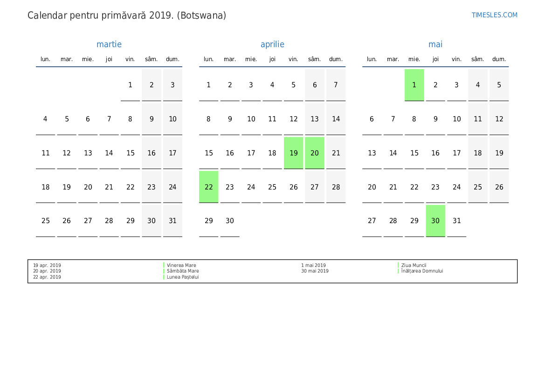The height and width of the screenshot is (386, 545).
Task: Click green-highlighted April 22 cell
Action: (208, 187)
